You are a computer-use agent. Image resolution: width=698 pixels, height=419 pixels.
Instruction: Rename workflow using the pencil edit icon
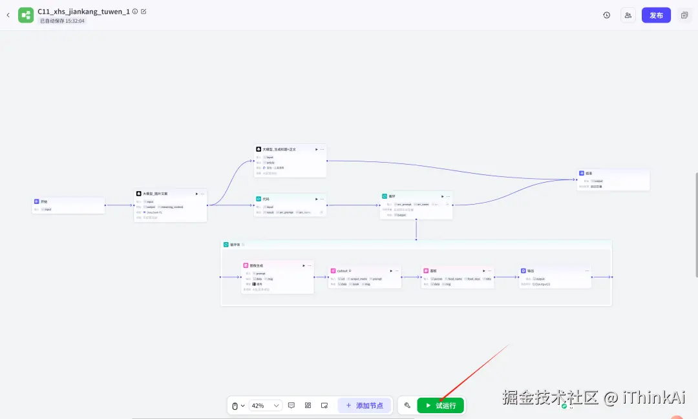click(x=142, y=11)
